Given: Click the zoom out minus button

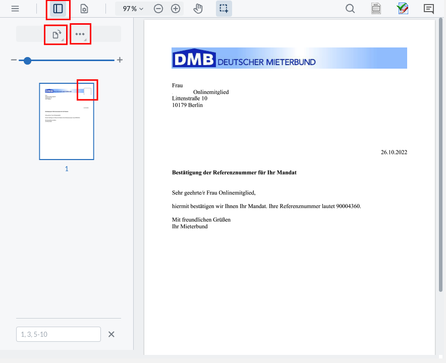Looking at the screenshot, I should [x=158, y=9].
